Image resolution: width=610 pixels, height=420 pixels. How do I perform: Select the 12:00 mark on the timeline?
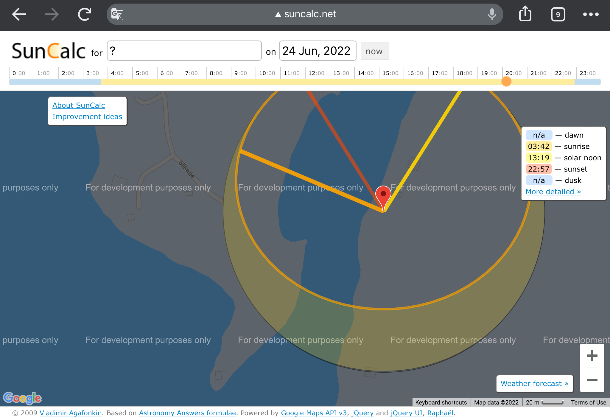click(316, 73)
